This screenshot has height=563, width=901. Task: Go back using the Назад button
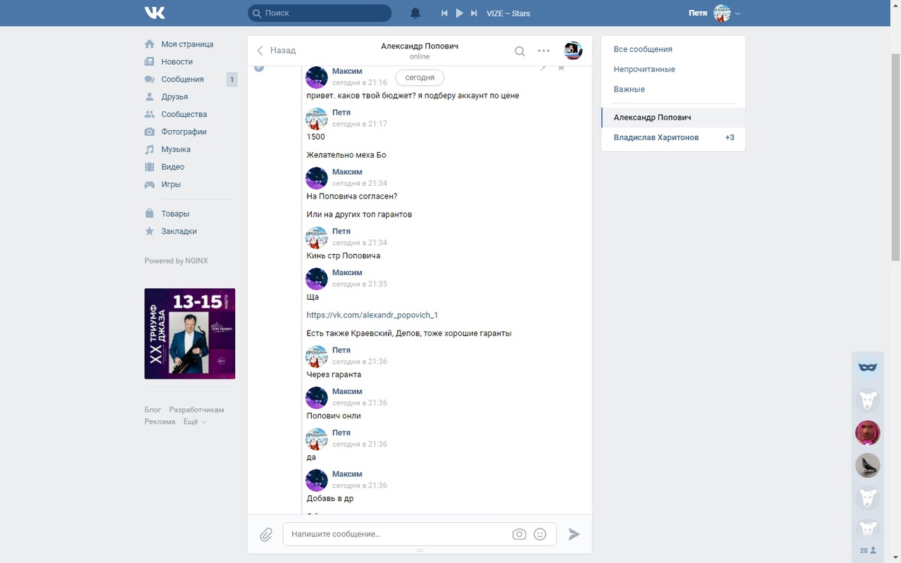276,51
